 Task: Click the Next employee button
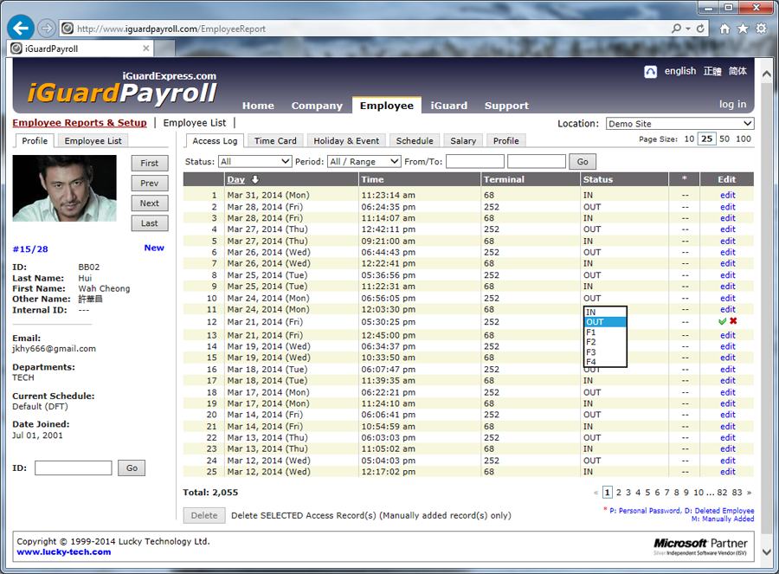coord(150,203)
